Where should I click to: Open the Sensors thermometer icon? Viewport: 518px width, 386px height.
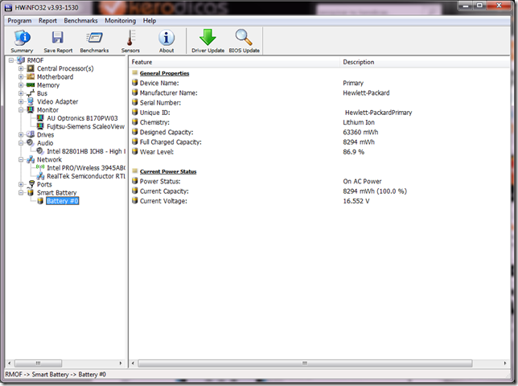(x=130, y=41)
